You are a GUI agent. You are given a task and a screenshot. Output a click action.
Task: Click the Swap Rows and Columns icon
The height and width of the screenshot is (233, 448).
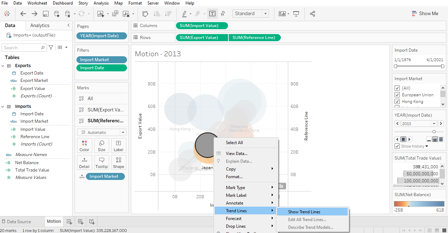coord(145,14)
